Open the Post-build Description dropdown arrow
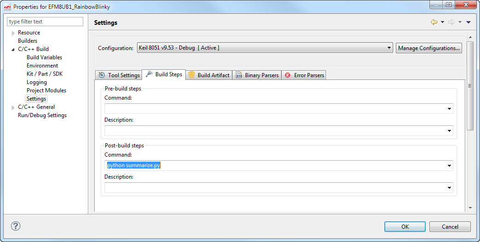The image size is (480, 242). [x=449, y=188]
